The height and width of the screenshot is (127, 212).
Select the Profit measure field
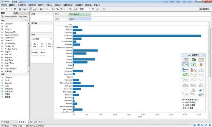coord(7,80)
